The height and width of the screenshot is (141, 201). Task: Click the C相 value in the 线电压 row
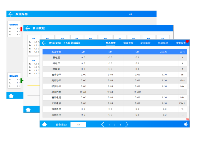137,63
